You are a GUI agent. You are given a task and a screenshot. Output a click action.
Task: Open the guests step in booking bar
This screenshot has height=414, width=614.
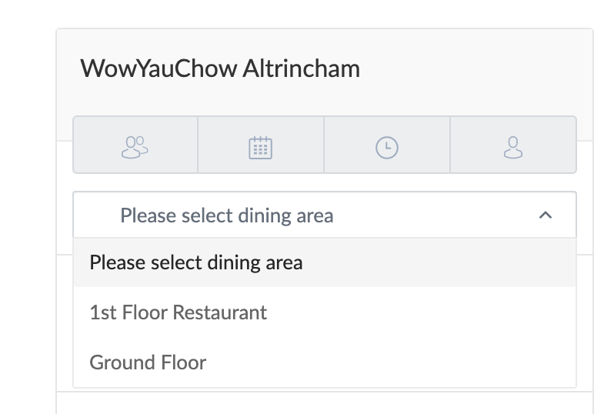click(135, 145)
